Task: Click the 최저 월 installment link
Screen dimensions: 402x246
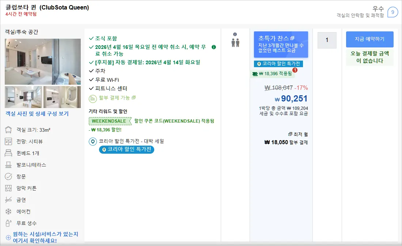Action: (x=298, y=134)
